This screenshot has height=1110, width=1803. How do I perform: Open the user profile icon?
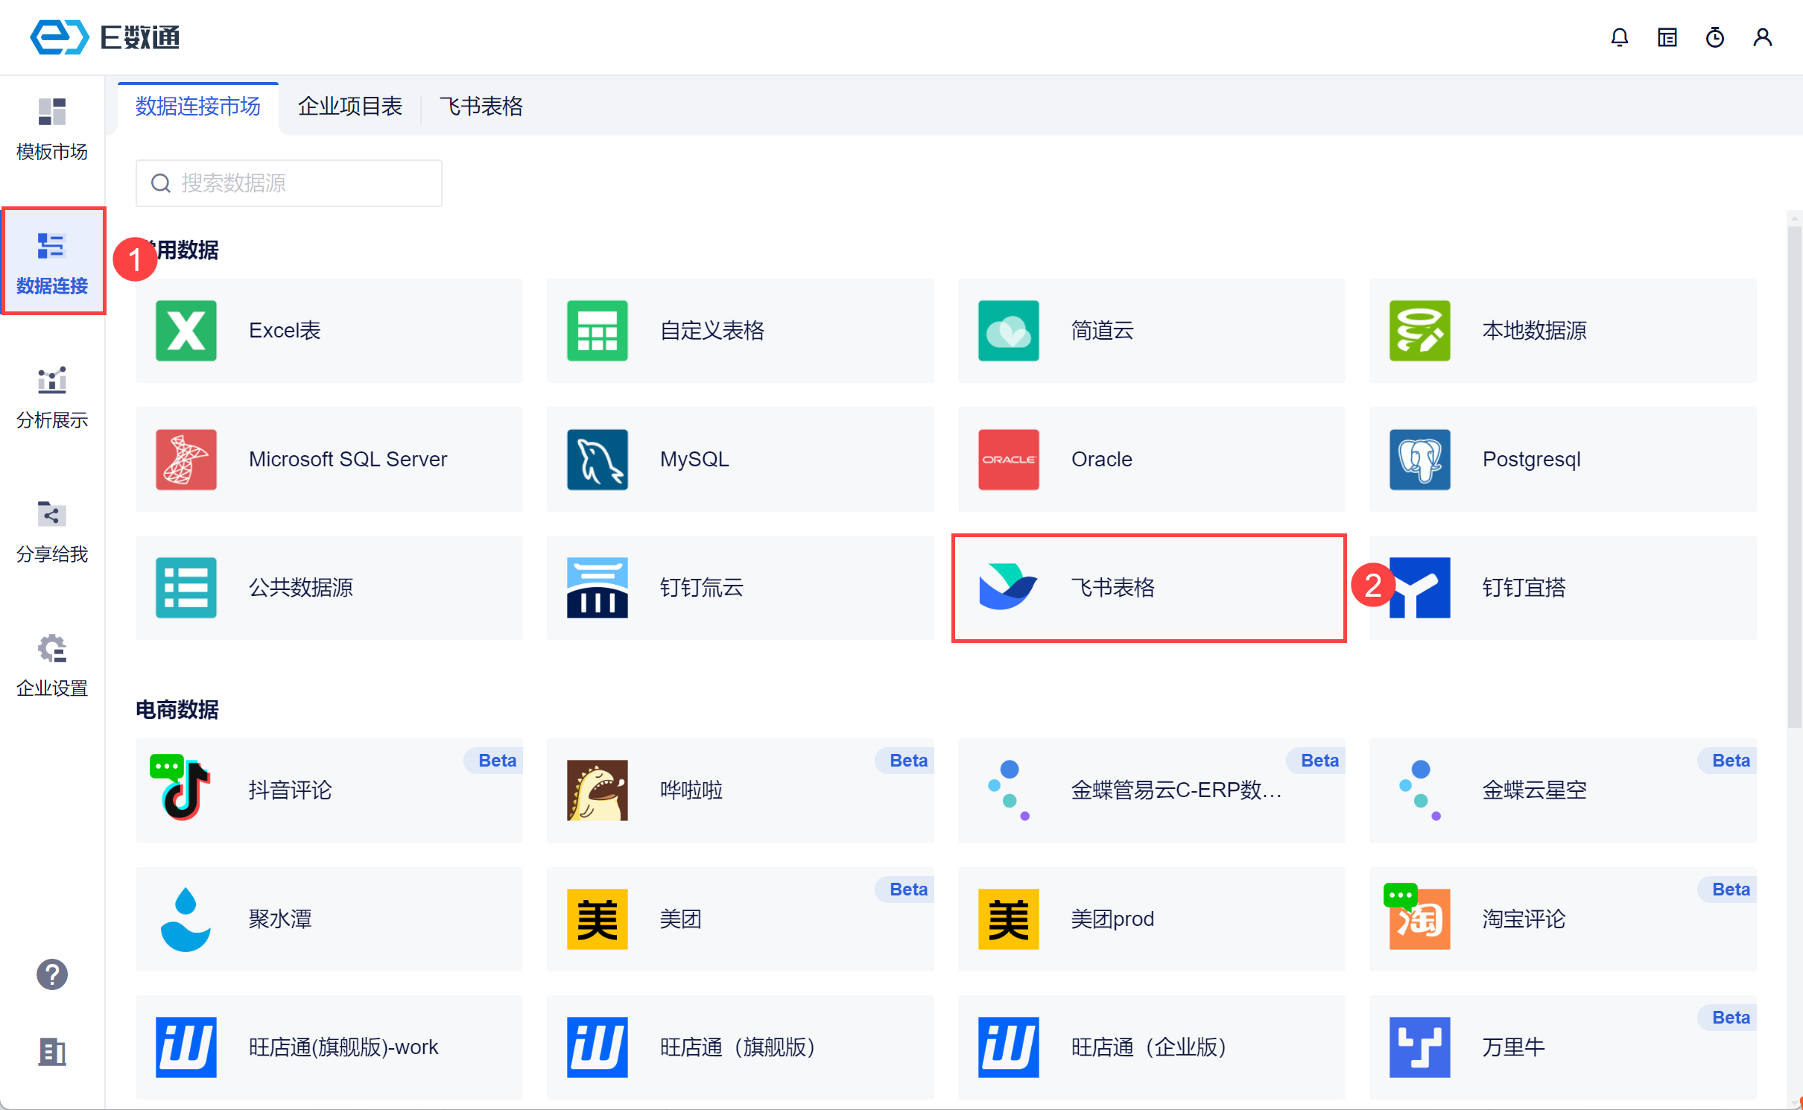tap(1762, 37)
